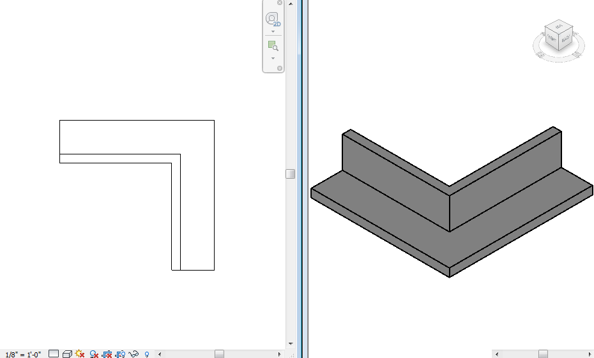Expand the steering wheel dropdown arrow

[x=273, y=31]
